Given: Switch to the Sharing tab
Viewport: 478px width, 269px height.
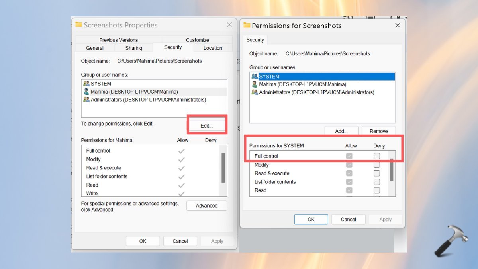Looking at the screenshot, I should point(133,48).
